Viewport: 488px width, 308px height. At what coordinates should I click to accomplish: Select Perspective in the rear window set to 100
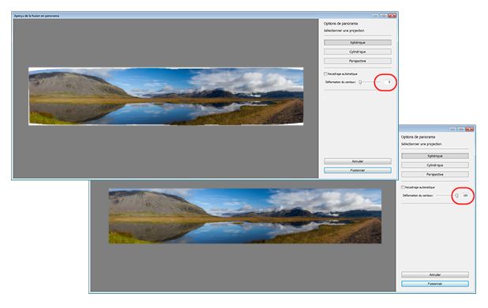click(435, 174)
